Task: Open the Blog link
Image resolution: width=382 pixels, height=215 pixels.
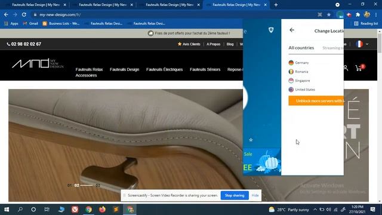Action: (230, 44)
